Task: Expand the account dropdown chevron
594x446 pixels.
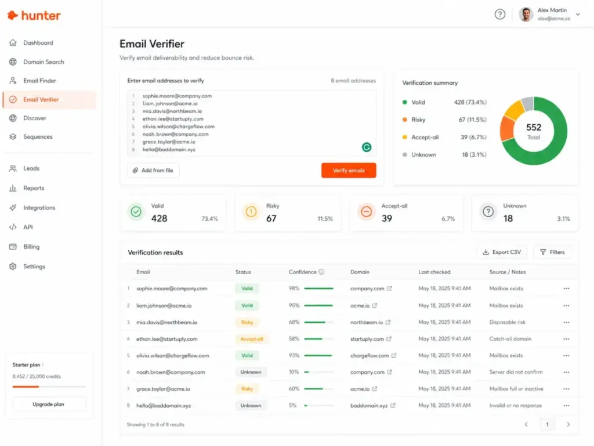Action: tap(578, 15)
